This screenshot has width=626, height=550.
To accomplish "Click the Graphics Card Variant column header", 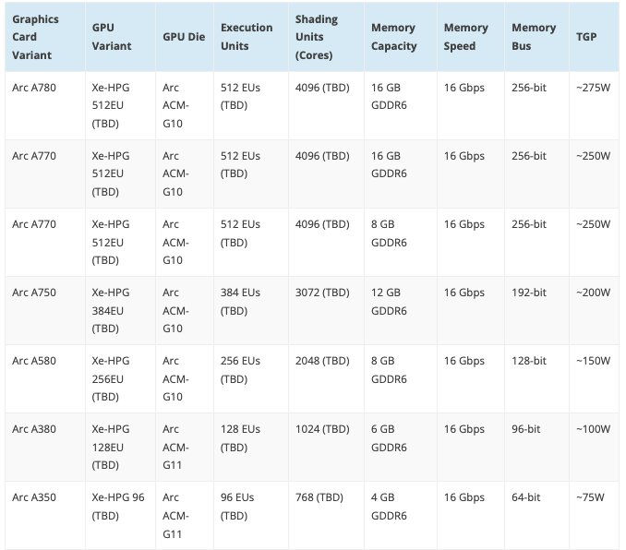I will tap(35, 37).
